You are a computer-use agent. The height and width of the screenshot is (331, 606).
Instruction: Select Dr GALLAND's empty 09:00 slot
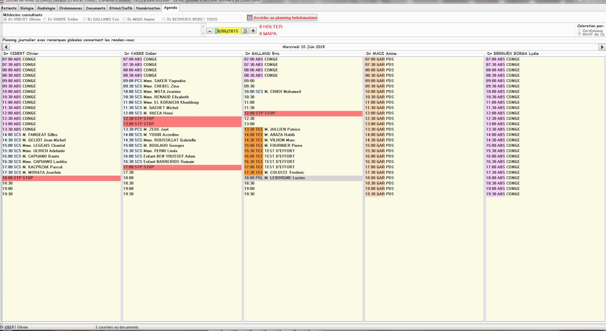click(303, 81)
